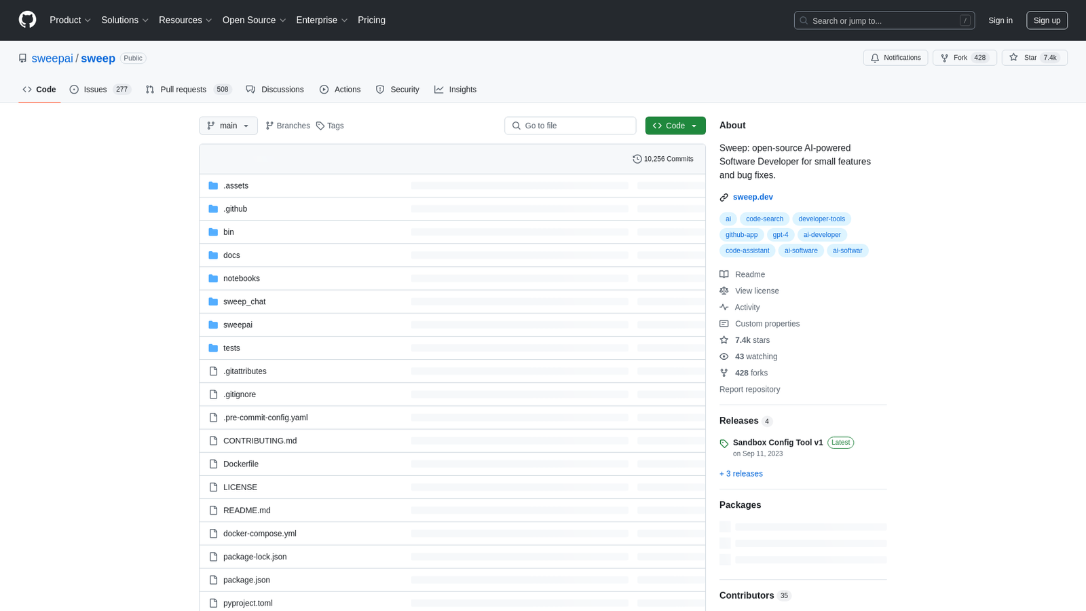This screenshot has height=611, width=1086.
Task: Click the eye icon beside 43 watching
Action: pos(724,356)
